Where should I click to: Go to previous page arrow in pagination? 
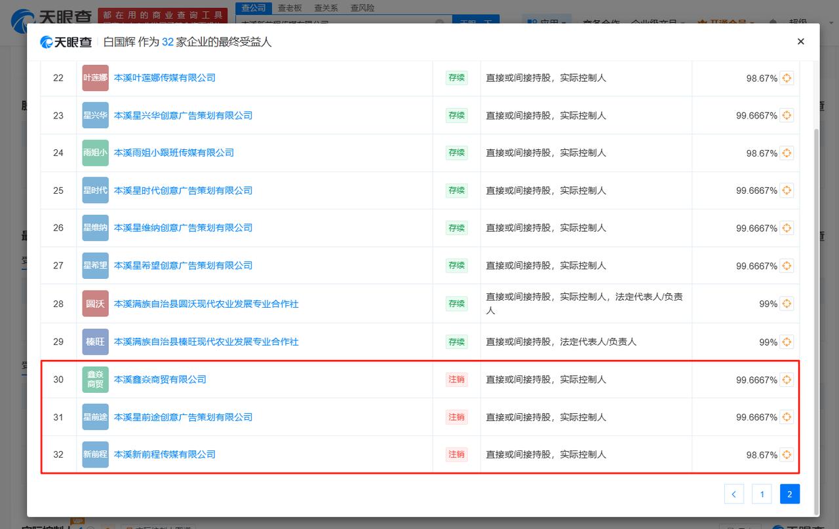pos(733,494)
